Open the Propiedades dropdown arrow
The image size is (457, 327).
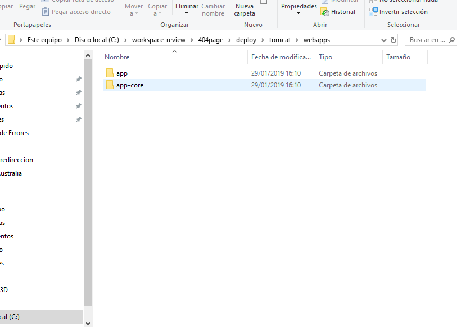[298, 13]
